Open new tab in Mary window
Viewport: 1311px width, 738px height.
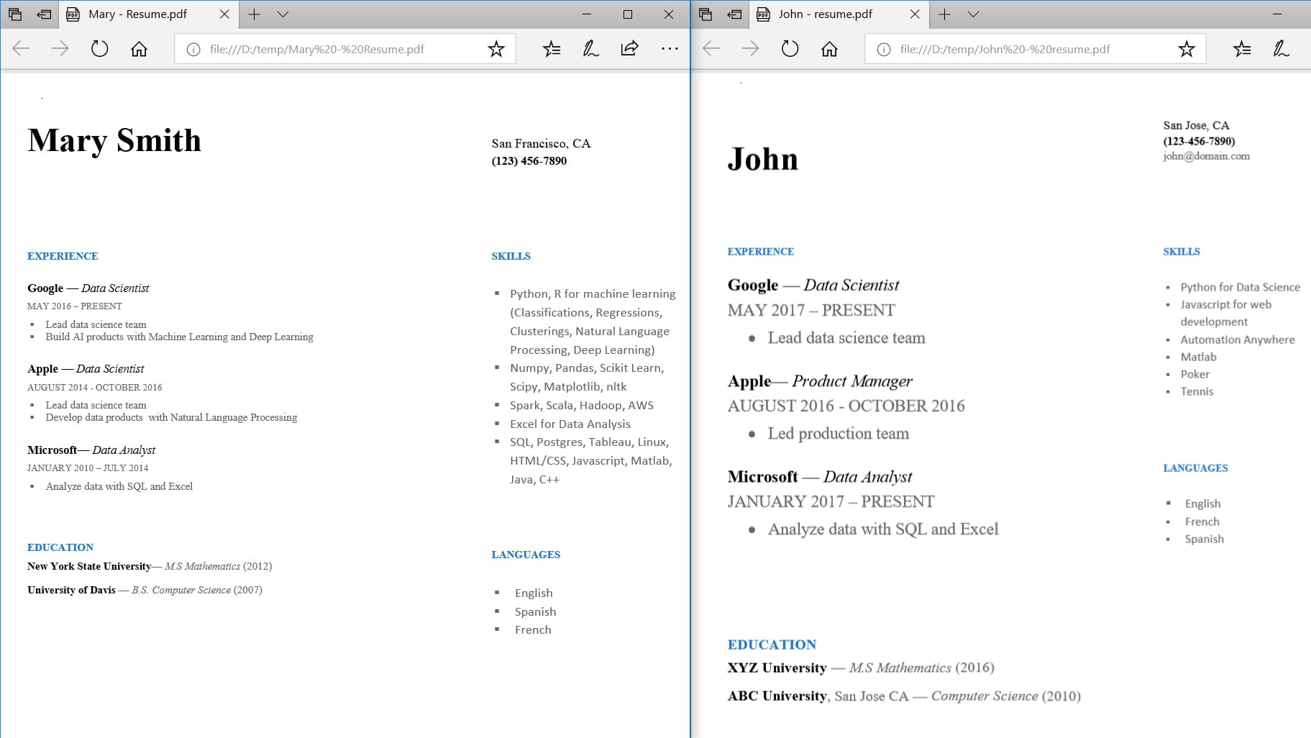(x=254, y=14)
